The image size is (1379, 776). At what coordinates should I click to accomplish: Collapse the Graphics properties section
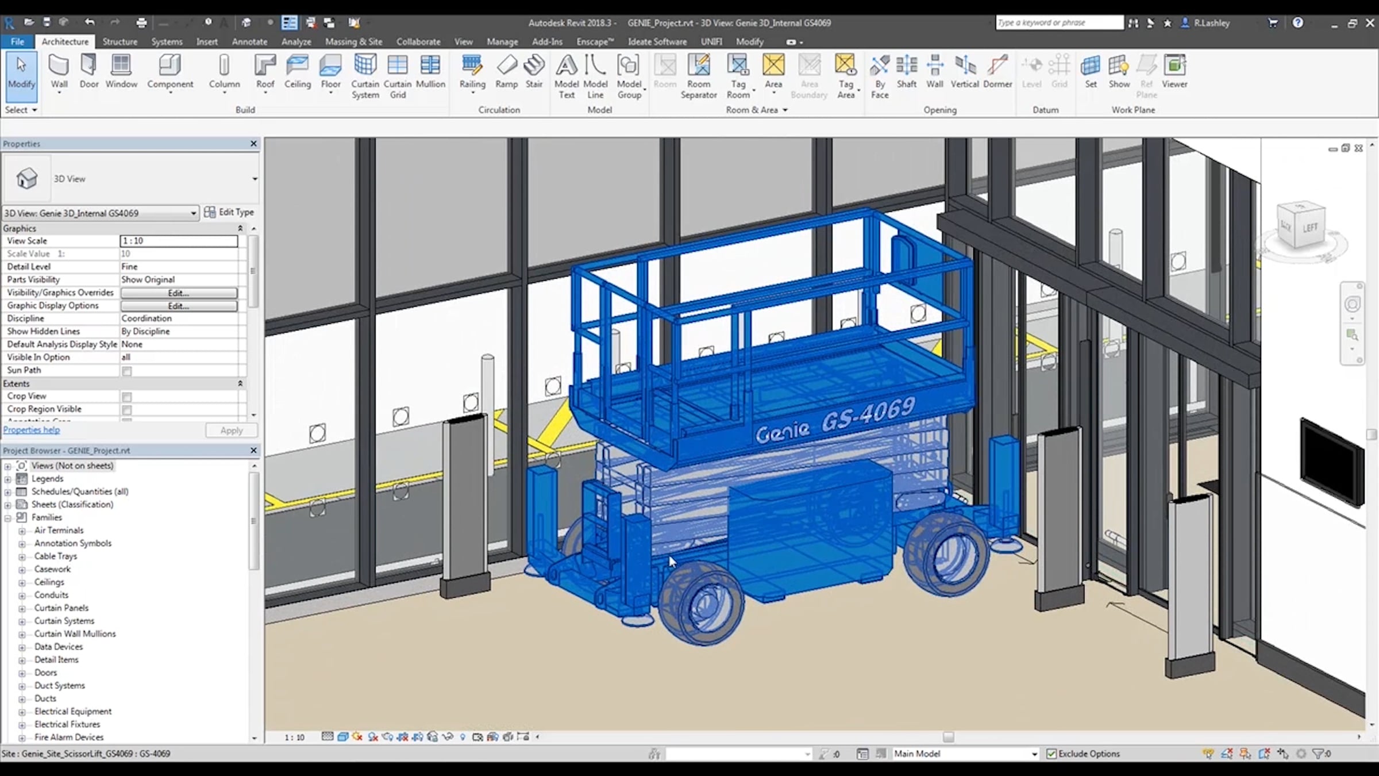240,229
